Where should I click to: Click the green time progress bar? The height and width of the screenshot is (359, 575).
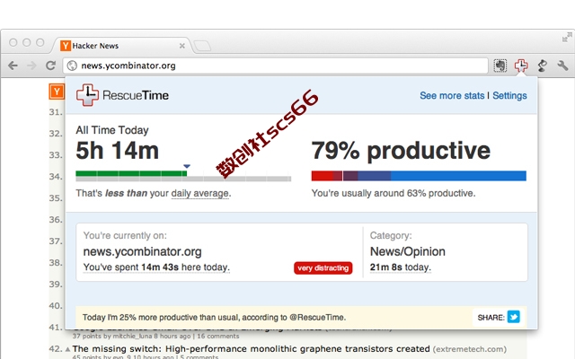tap(131, 173)
